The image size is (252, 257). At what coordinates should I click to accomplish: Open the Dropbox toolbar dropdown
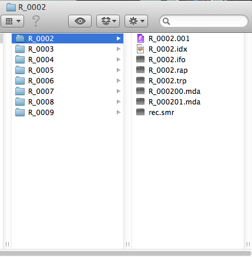[108, 21]
